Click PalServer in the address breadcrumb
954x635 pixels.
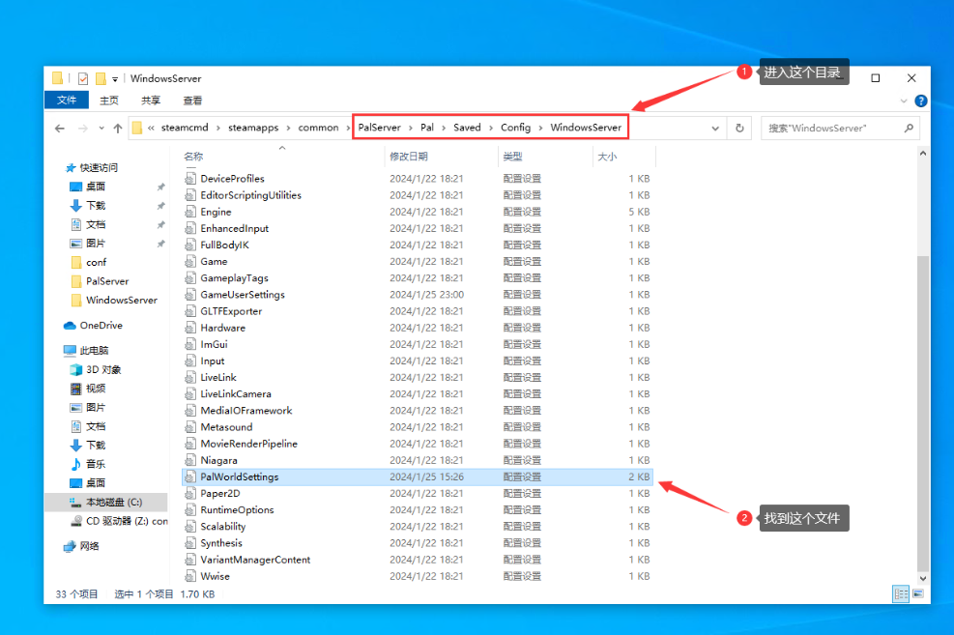pos(379,128)
